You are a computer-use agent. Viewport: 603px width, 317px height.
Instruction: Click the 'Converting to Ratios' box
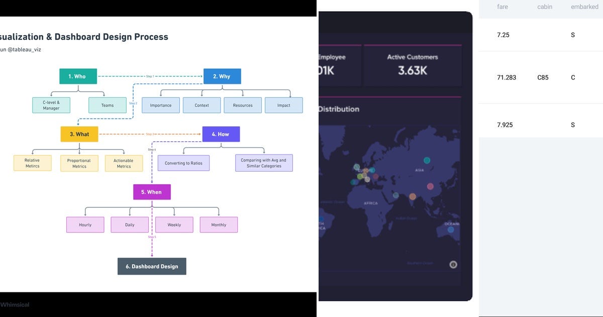click(184, 163)
